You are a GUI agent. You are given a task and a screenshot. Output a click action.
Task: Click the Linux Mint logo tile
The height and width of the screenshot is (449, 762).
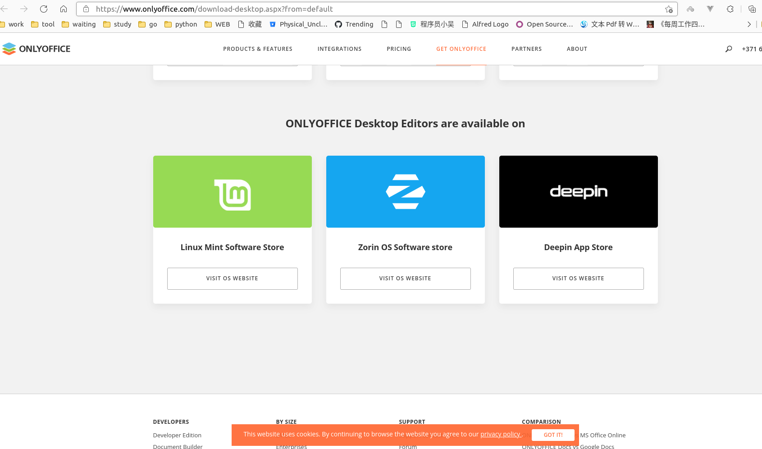(233, 192)
